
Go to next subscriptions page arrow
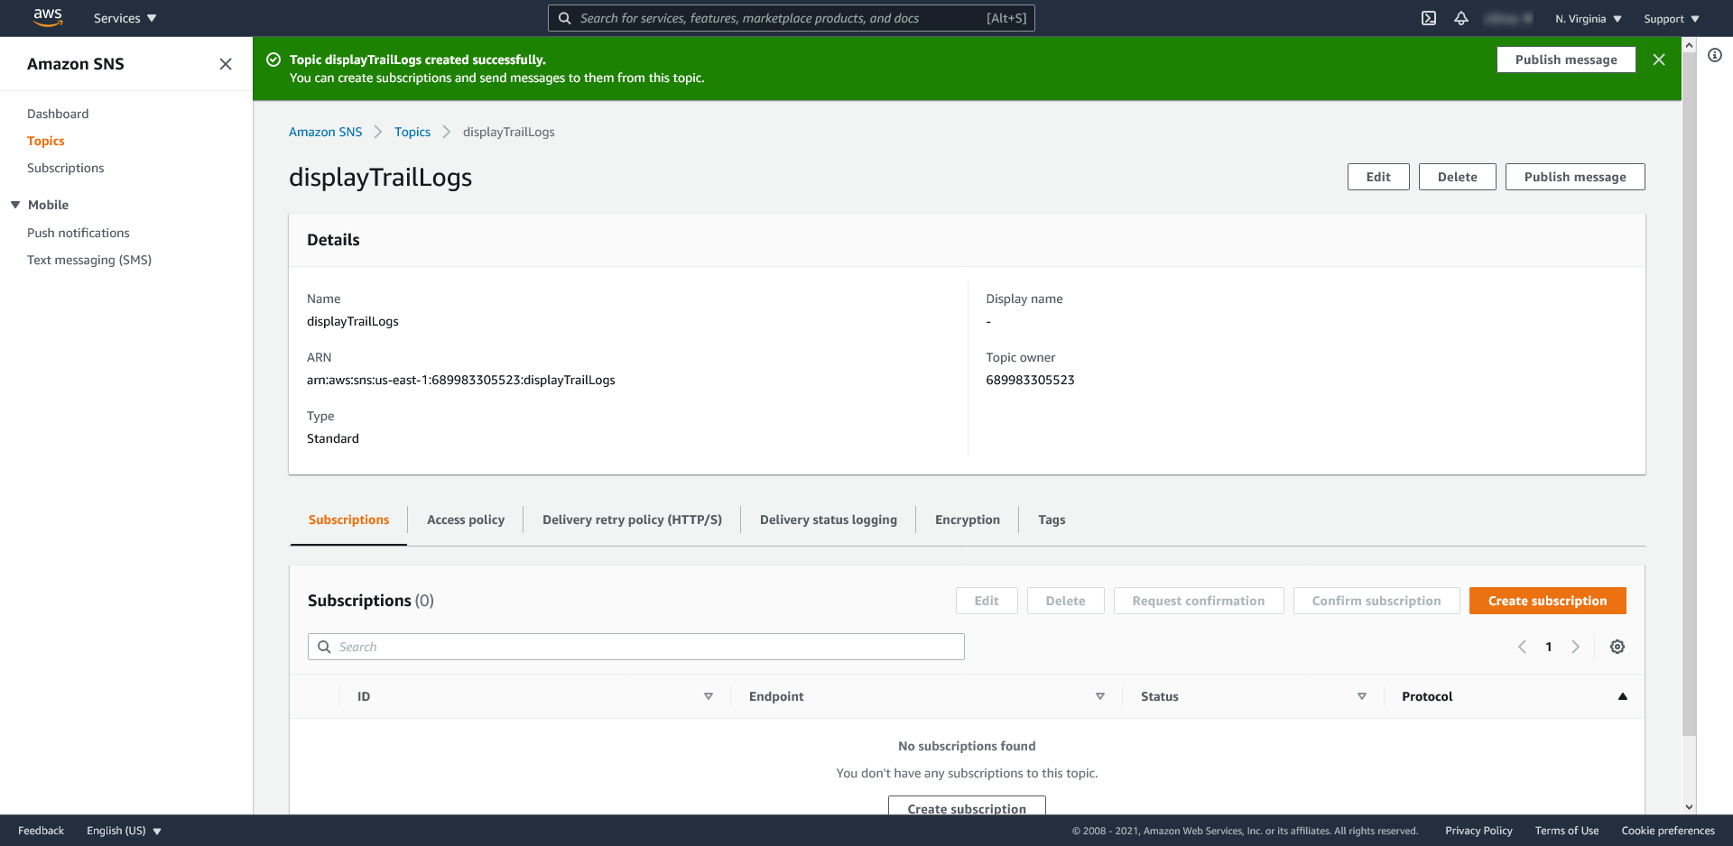[x=1576, y=647]
